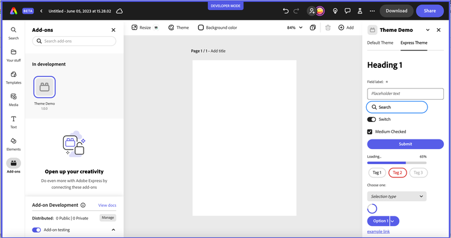Select Add-ons in the sidebar
Image resolution: width=451 pixels, height=238 pixels.
pos(13,166)
